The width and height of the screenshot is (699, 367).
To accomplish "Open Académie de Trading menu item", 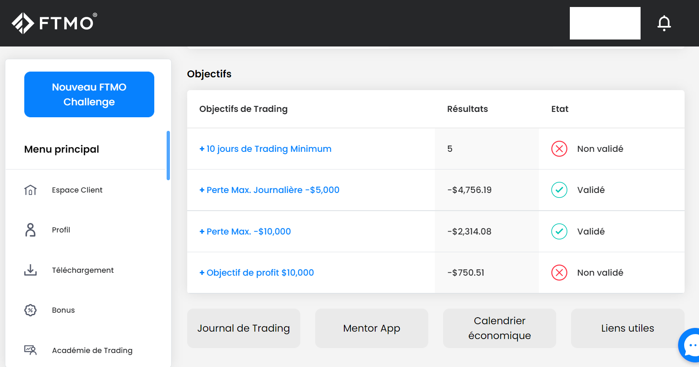I will click(92, 350).
